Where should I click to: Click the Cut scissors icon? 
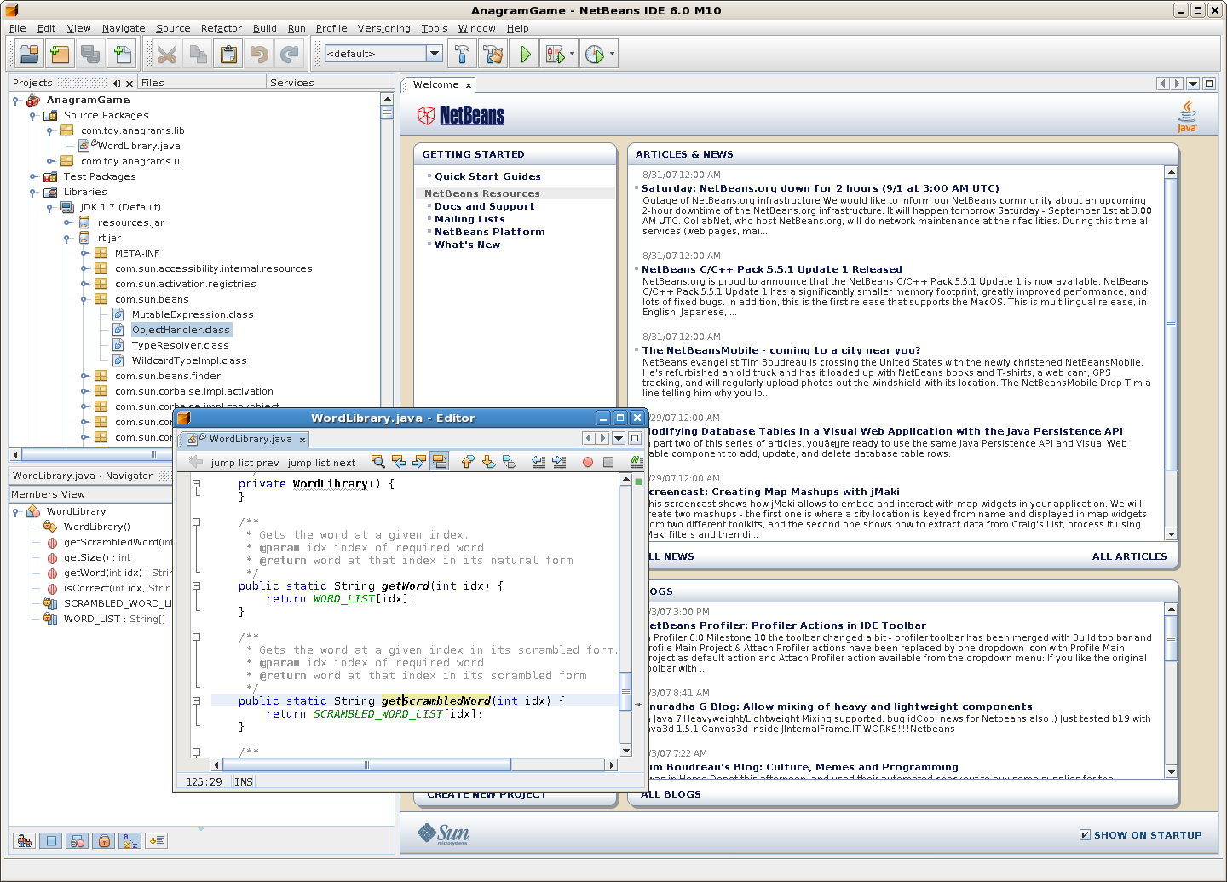(167, 55)
